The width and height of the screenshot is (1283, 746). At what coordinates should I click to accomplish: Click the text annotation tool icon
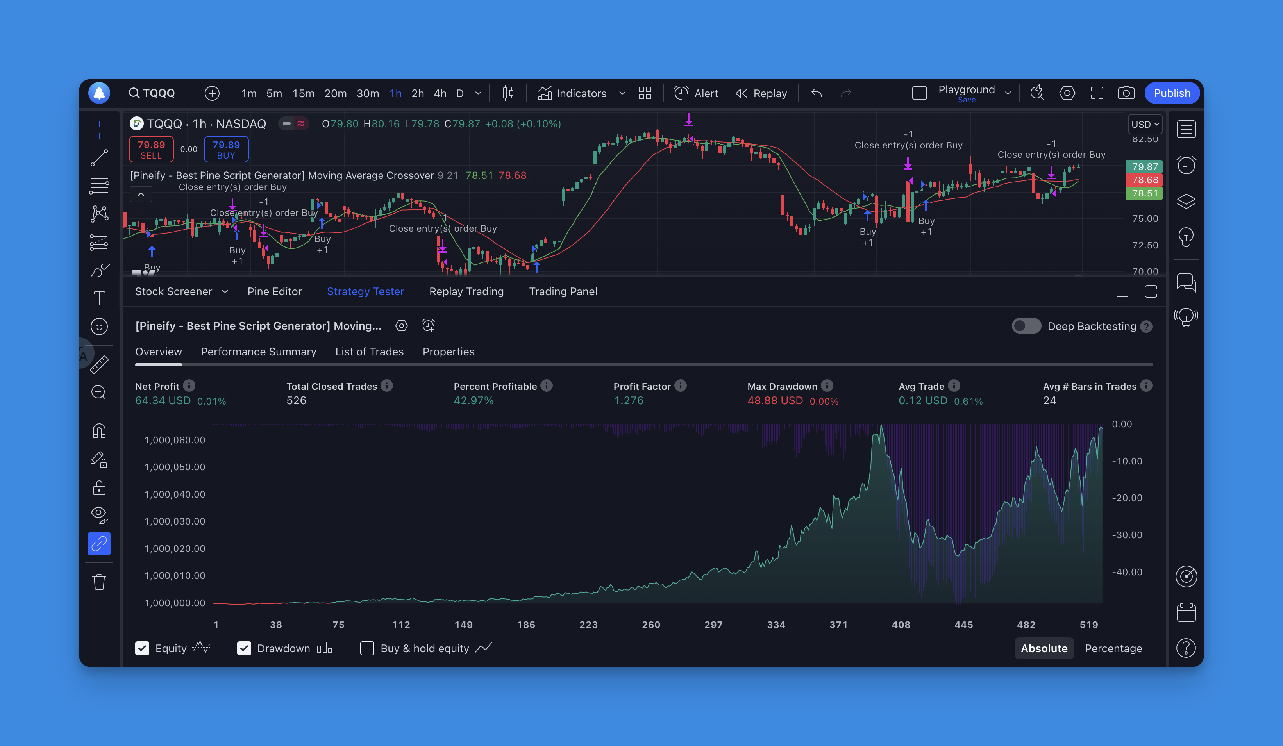[x=100, y=298]
